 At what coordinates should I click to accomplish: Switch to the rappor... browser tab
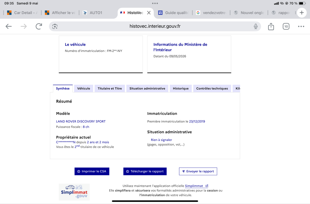pos(281,13)
